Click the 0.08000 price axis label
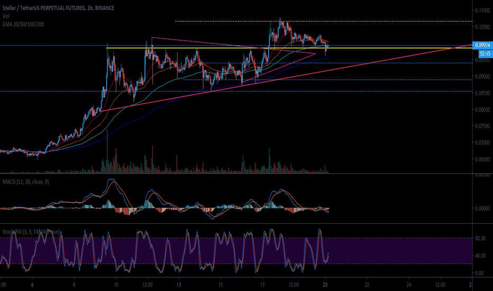The image size is (493, 291). [482, 110]
